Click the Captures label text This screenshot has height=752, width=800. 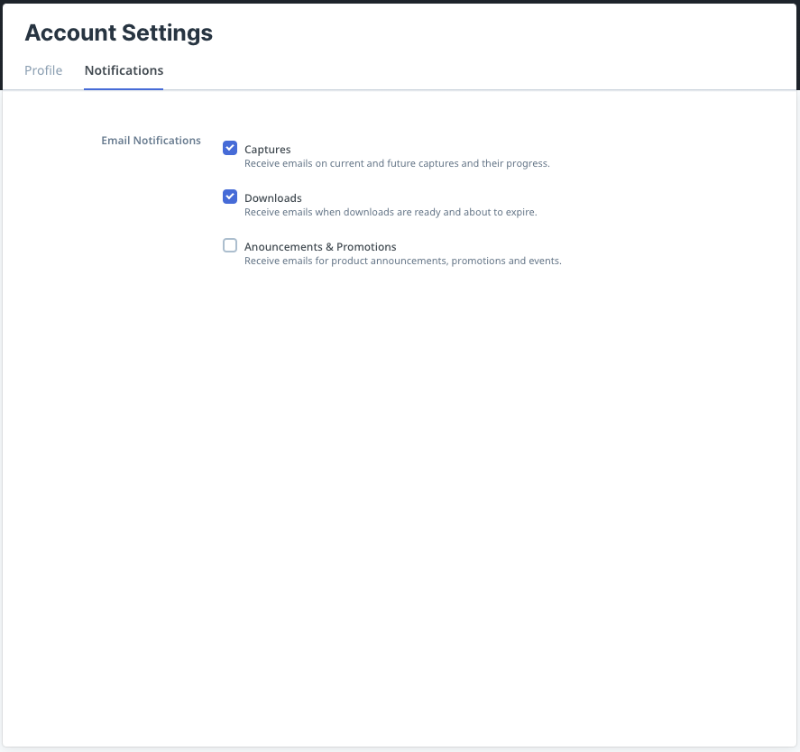pyautogui.click(x=268, y=150)
